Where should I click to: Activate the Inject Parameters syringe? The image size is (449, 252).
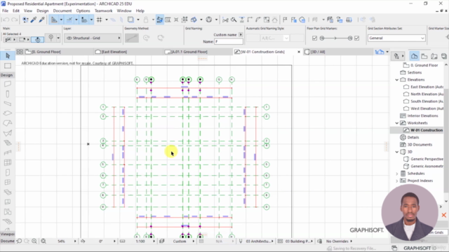coord(42,20)
